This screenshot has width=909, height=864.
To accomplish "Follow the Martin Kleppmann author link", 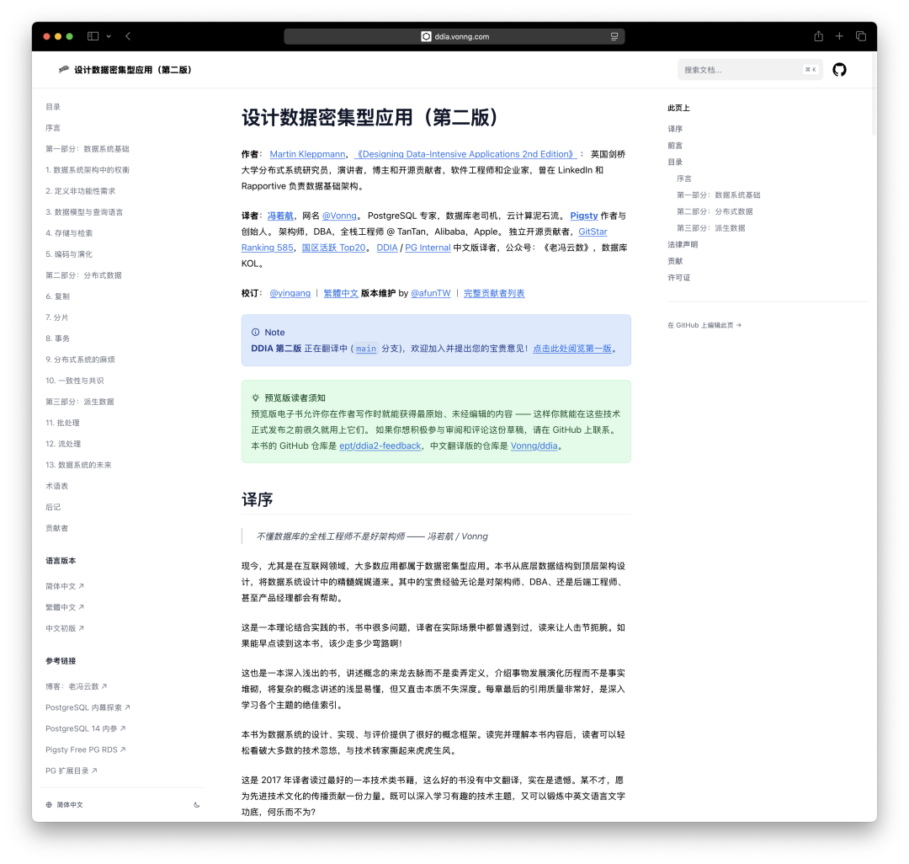I will click(x=307, y=154).
